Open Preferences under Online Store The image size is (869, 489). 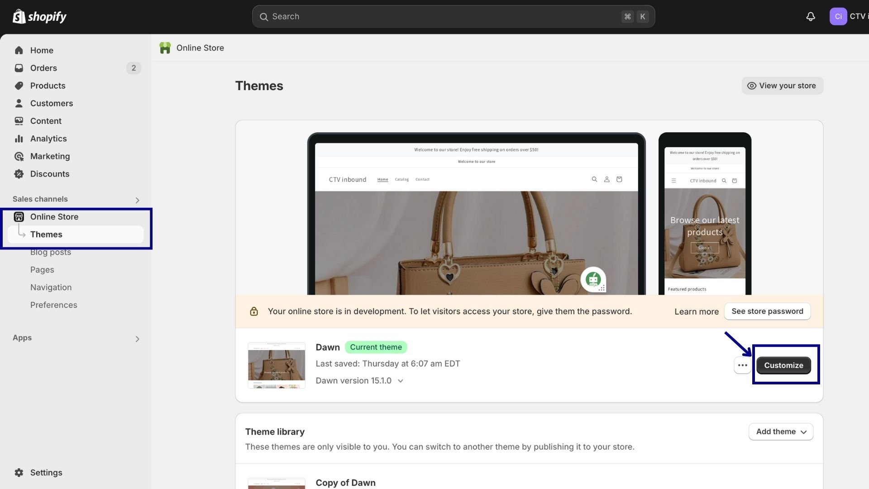[53, 305]
